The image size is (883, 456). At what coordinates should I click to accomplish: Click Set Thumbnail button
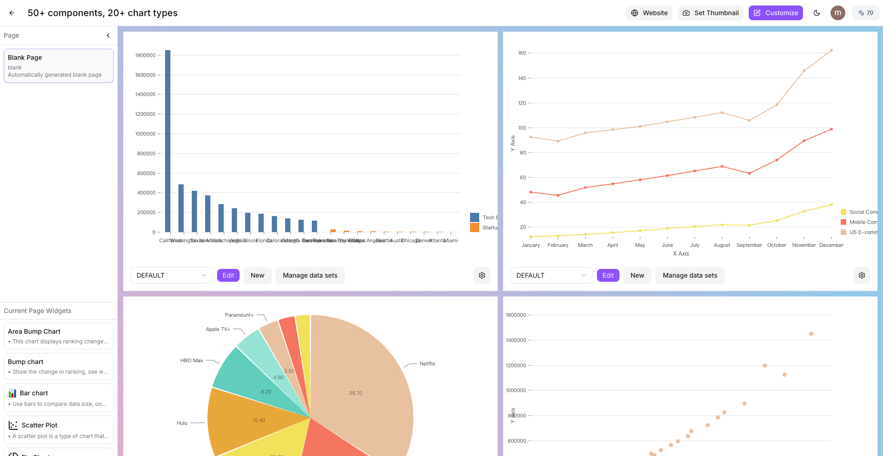pyautogui.click(x=710, y=13)
